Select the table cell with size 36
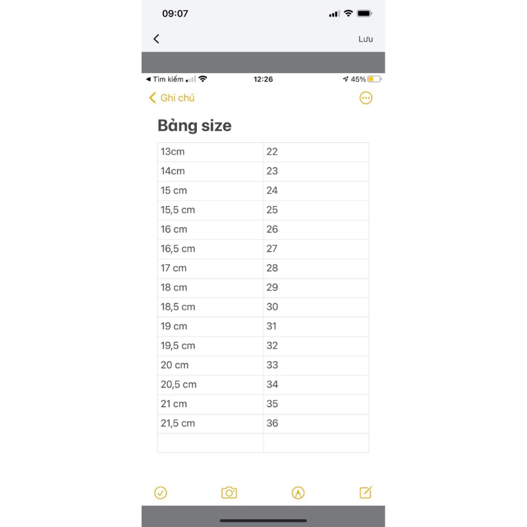Screen dimensions: 527x527 pyautogui.click(x=316, y=424)
